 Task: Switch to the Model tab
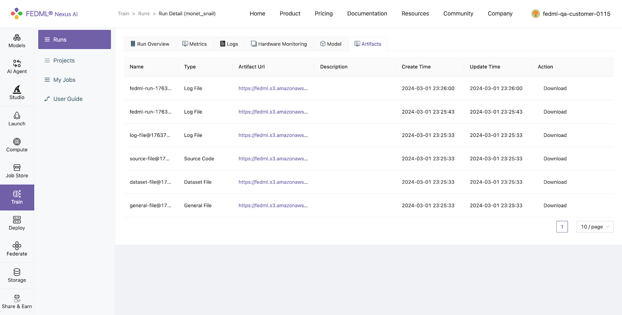tap(331, 44)
